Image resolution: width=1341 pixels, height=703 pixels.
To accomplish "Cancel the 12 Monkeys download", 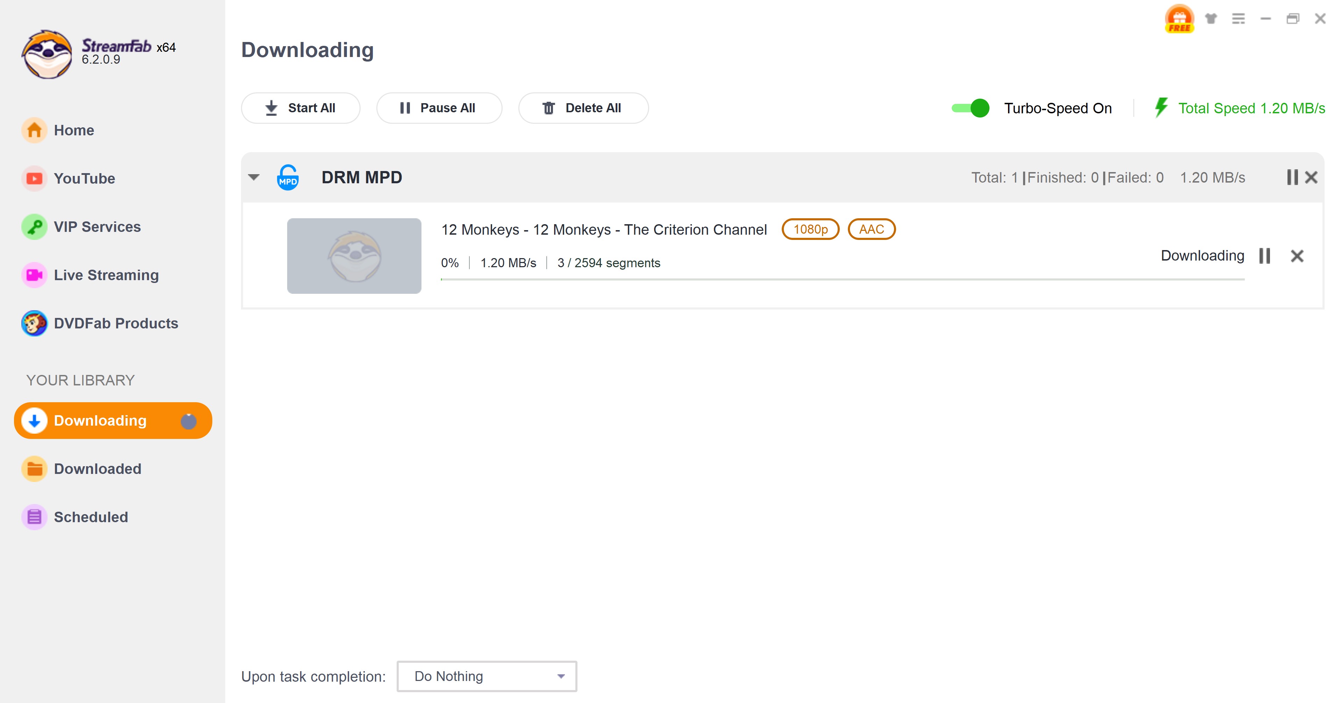I will coord(1297,256).
